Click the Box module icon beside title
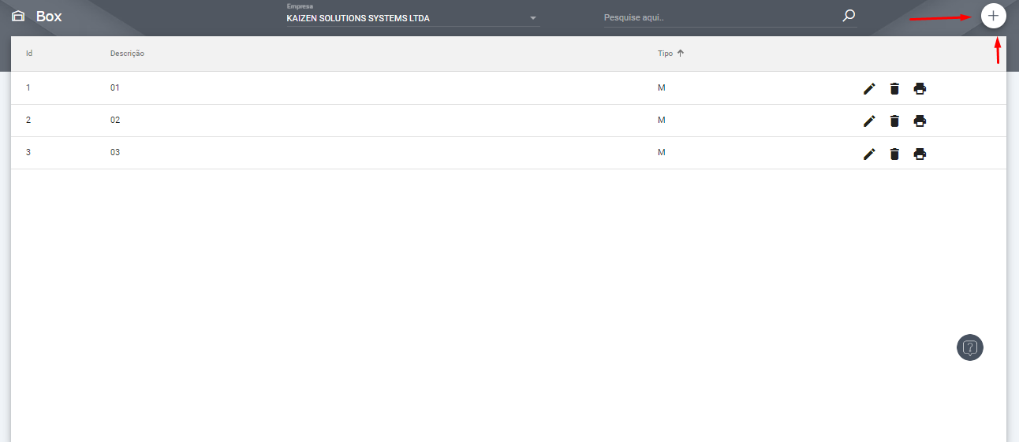 tap(18, 16)
